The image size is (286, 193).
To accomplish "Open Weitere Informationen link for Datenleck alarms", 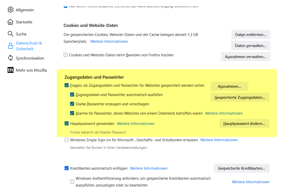I will [224, 113].
